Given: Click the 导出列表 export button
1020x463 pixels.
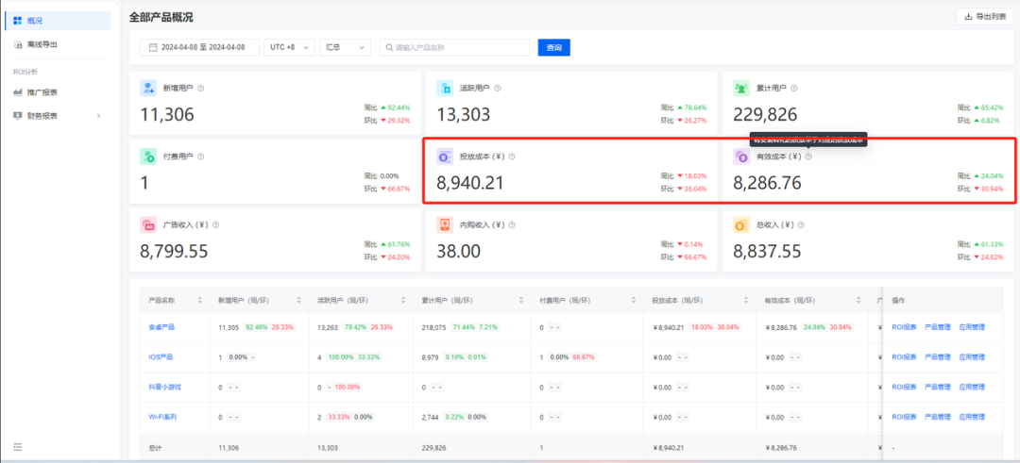Looking at the screenshot, I should [x=985, y=17].
